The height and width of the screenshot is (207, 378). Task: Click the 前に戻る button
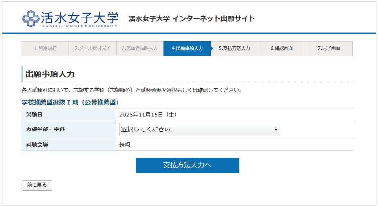coord(37,185)
